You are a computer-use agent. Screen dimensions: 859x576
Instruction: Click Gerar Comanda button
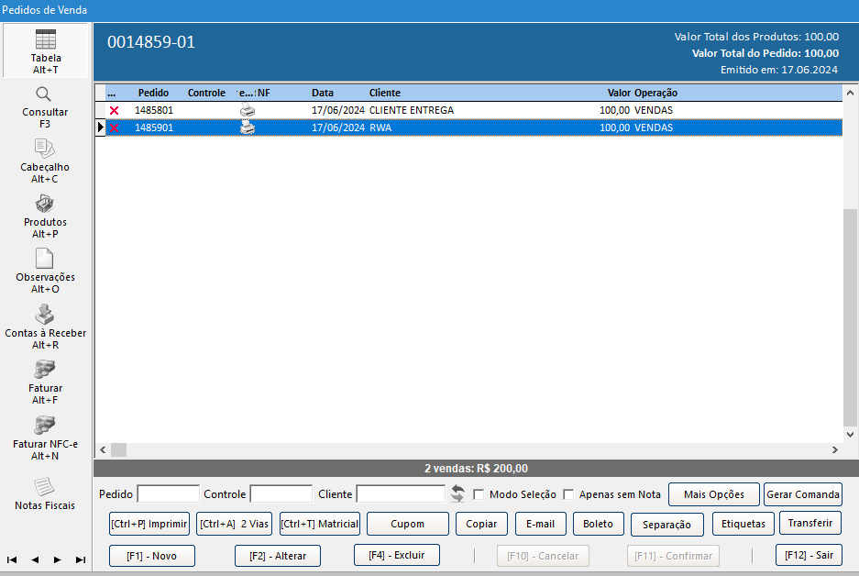coord(803,494)
